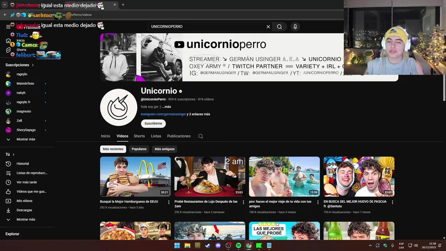Open File Explorer from taskbar
Image resolution: width=446 pixels, height=251 pixels.
[x=187, y=245]
